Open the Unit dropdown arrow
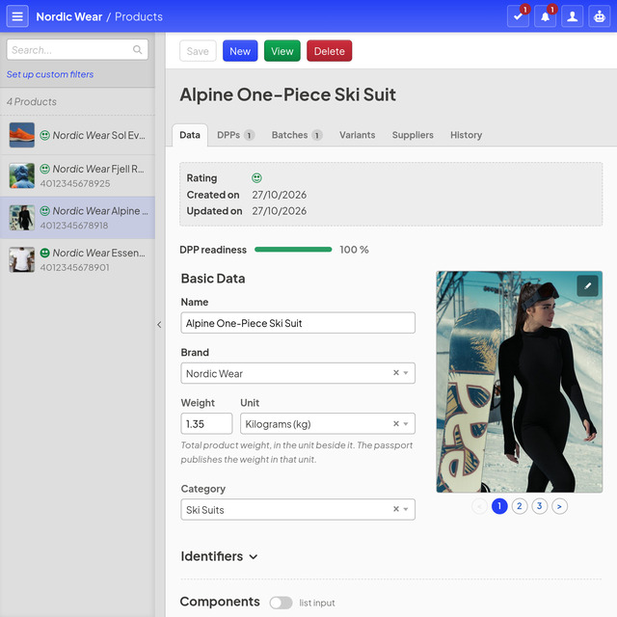This screenshot has width=617, height=617. point(406,424)
